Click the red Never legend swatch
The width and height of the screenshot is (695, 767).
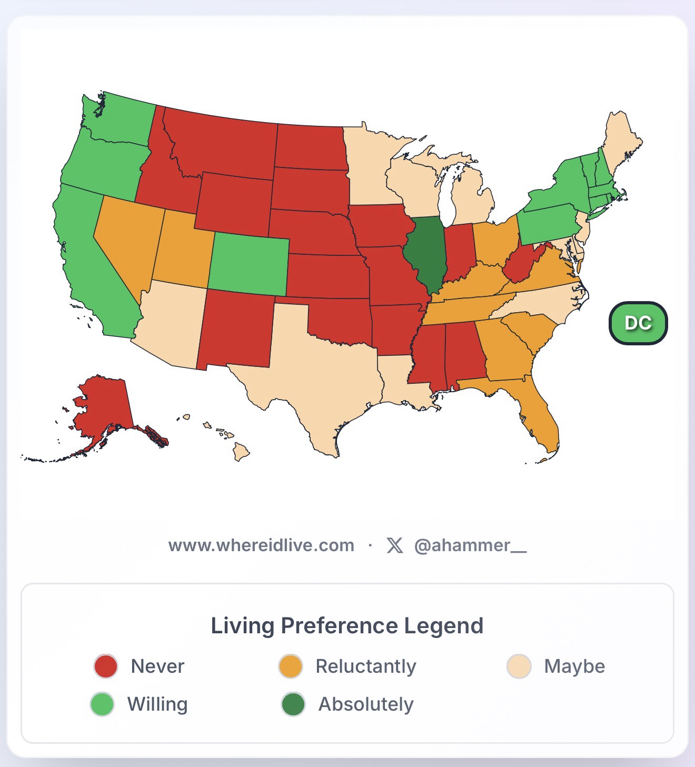tap(105, 666)
